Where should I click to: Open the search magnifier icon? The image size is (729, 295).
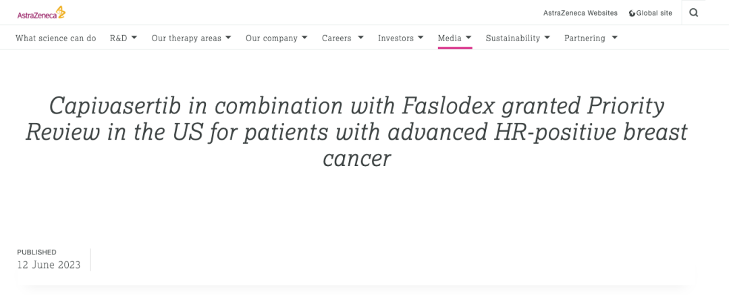694,13
